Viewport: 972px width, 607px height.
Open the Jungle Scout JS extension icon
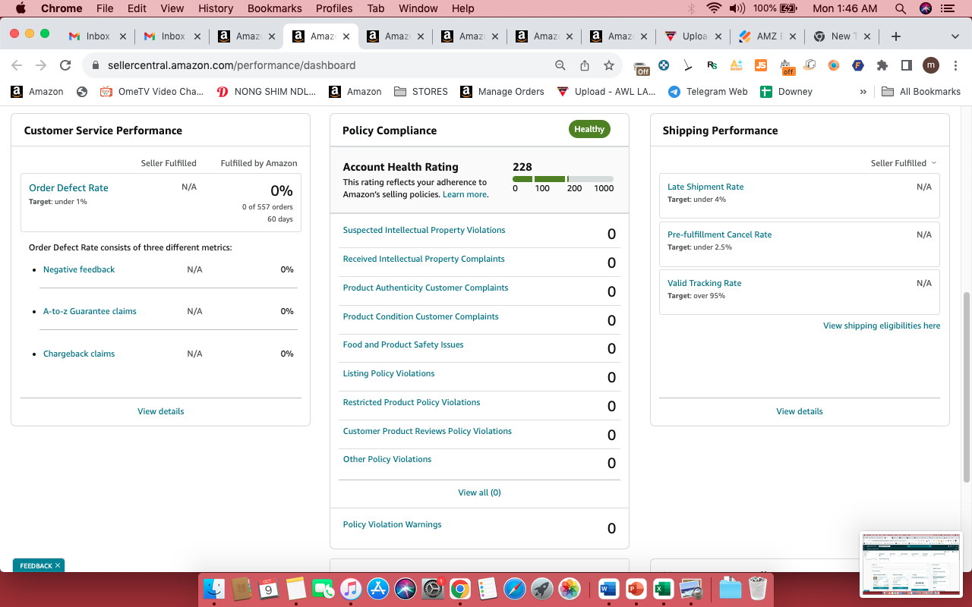760,65
